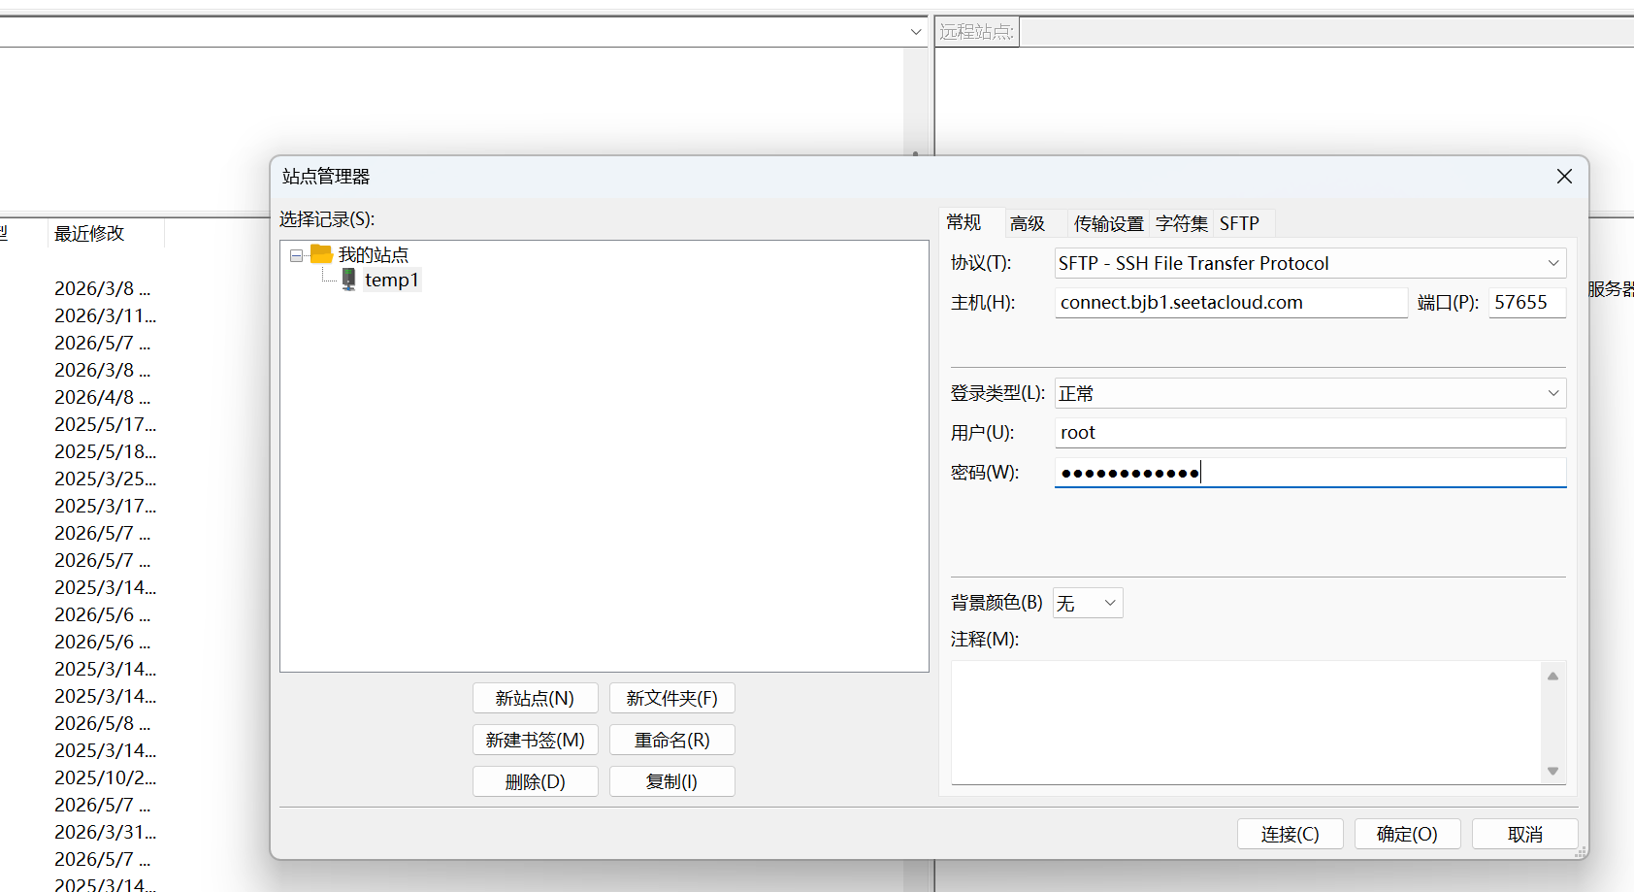Screen dimensions: 1634x892
Task: Click the 2026/3/11... date entry
Action: tap(105, 315)
